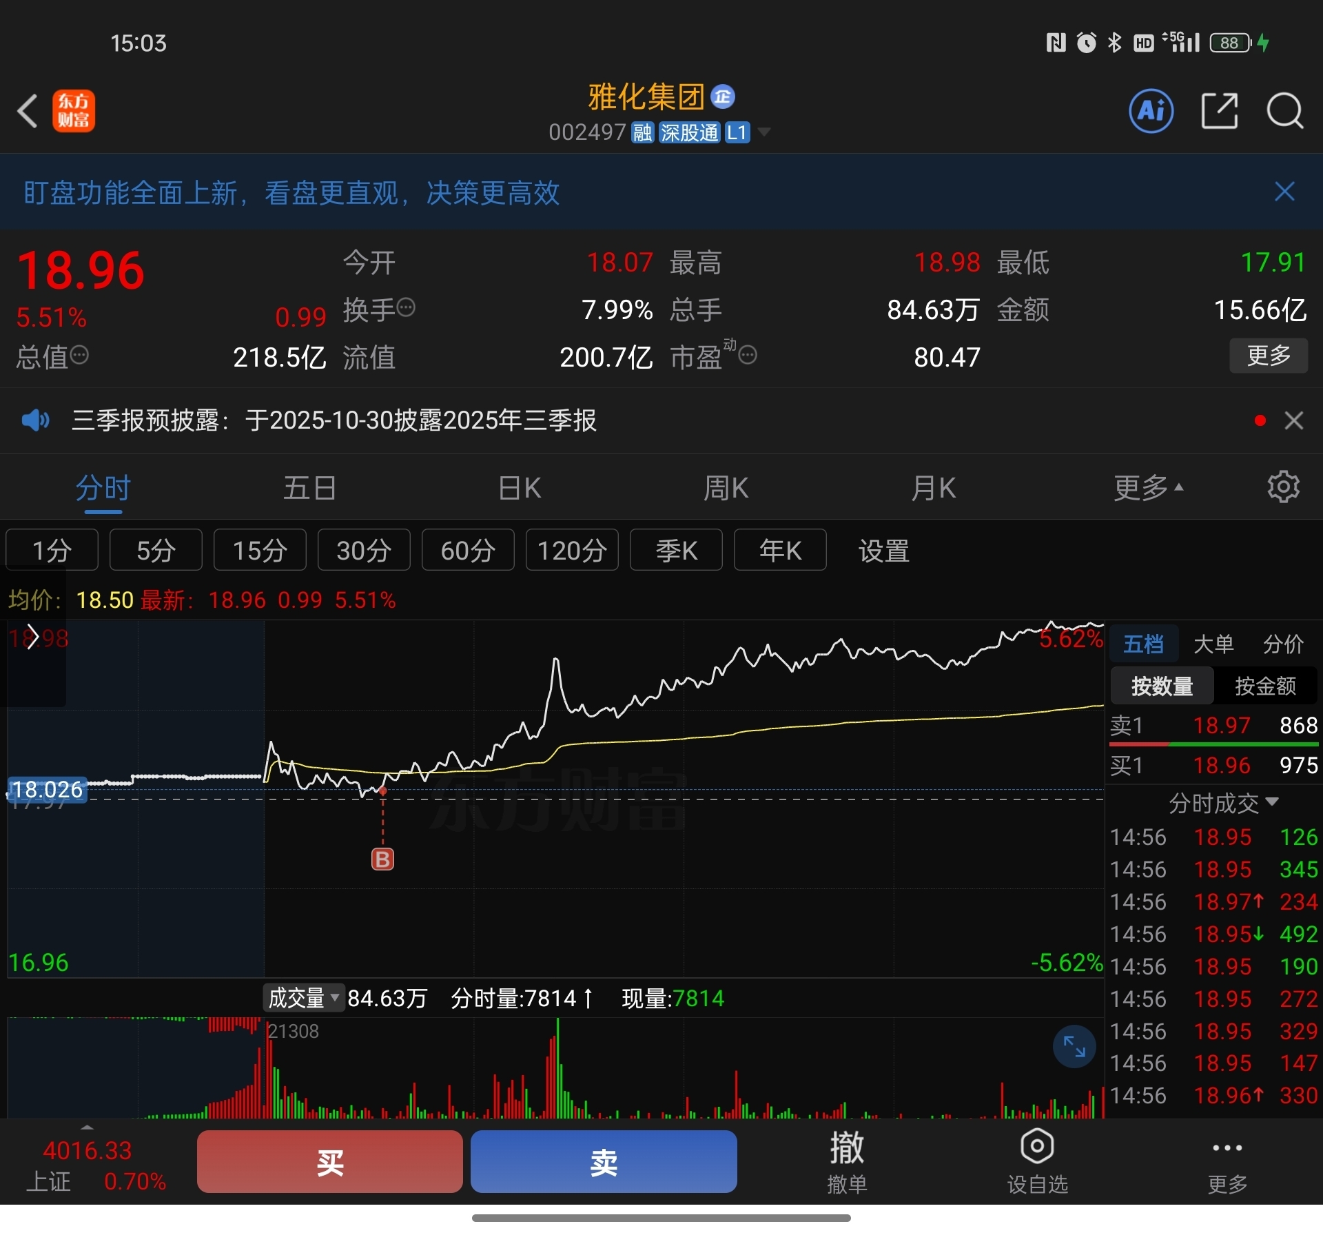Tap the back arrow icon
The image size is (1323, 1235).
[28, 112]
